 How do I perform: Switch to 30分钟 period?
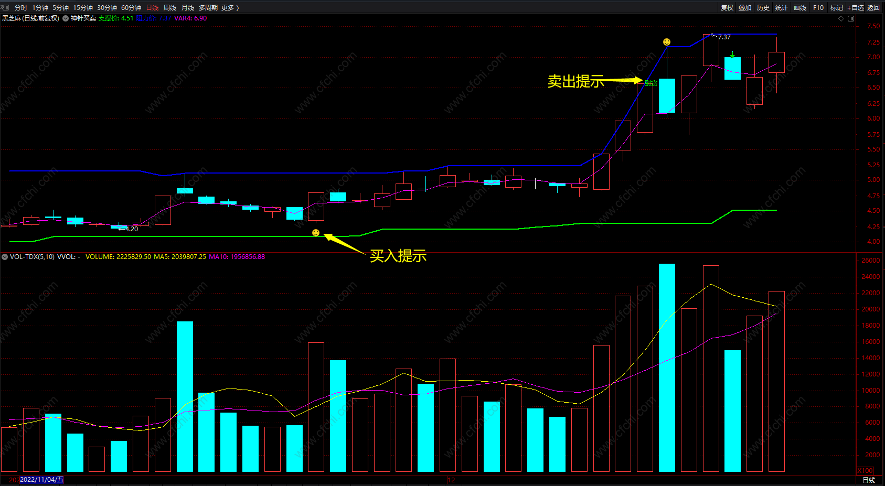pyautogui.click(x=107, y=8)
